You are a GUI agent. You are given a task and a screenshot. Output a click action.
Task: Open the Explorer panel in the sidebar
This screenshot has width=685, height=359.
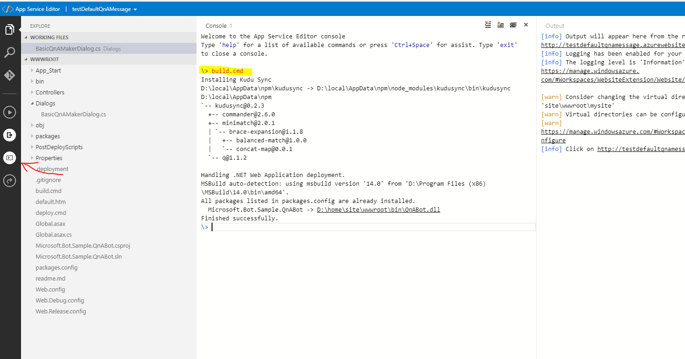coord(10,29)
